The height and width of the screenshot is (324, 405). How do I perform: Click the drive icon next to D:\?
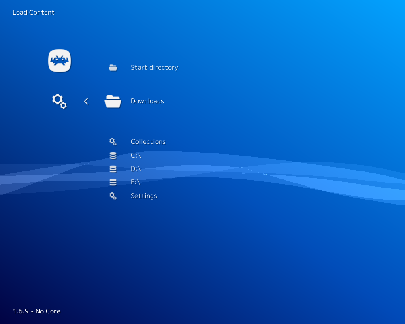(x=113, y=169)
